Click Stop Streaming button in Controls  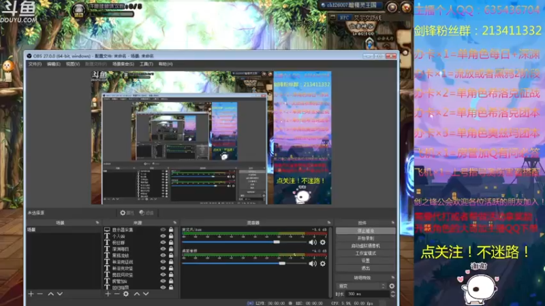[366, 231]
